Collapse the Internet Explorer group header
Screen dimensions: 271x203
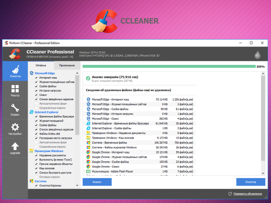point(47,112)
